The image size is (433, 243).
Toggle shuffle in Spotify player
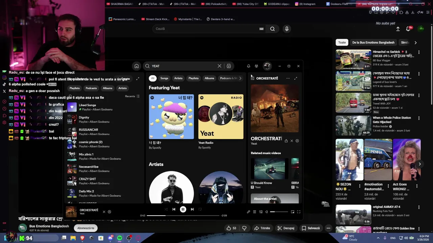point(166,209)
